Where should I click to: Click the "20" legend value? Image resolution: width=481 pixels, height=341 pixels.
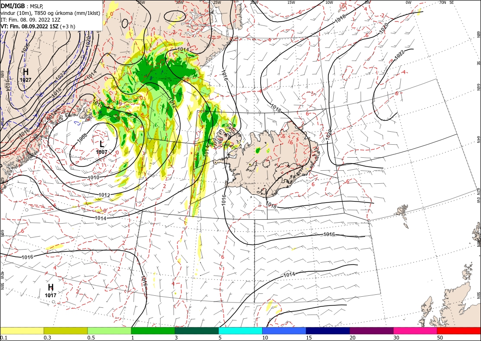pyautogui.click(x=353, y=338)
